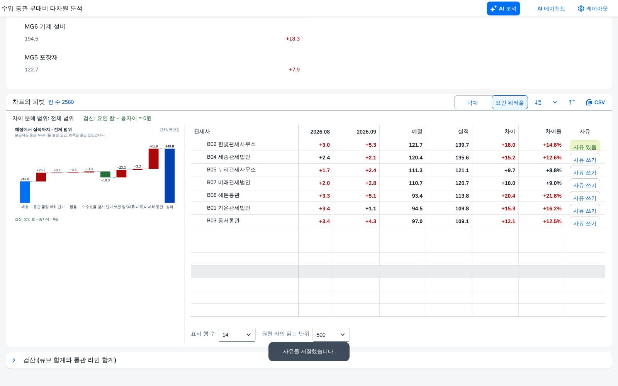
Task: Click the MG6 기계 설비 list item
Action: pos(162,32)
